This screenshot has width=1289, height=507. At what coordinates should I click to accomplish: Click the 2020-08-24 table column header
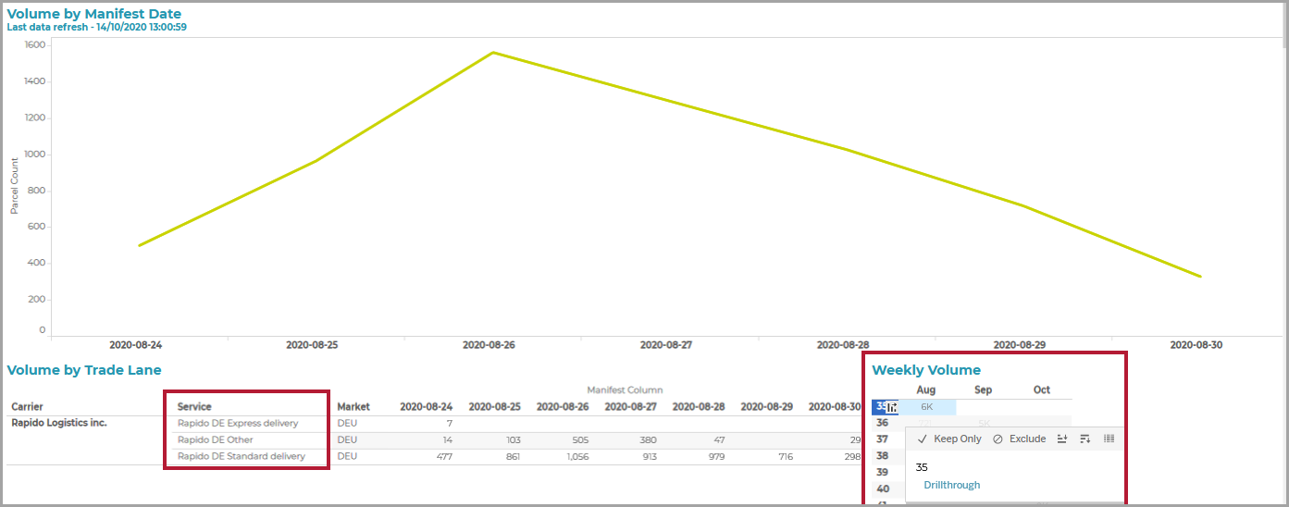tap(426, 406)
